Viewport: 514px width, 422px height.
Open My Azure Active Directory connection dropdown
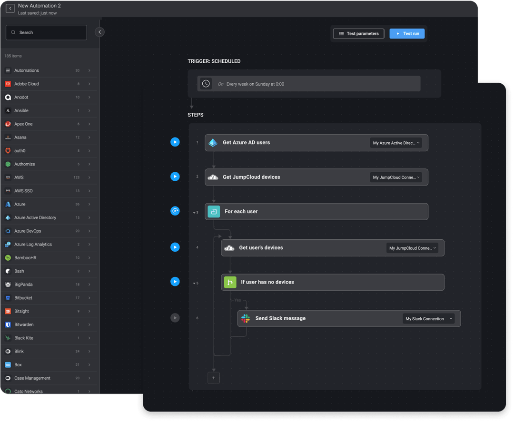click(x=396, y=143)
